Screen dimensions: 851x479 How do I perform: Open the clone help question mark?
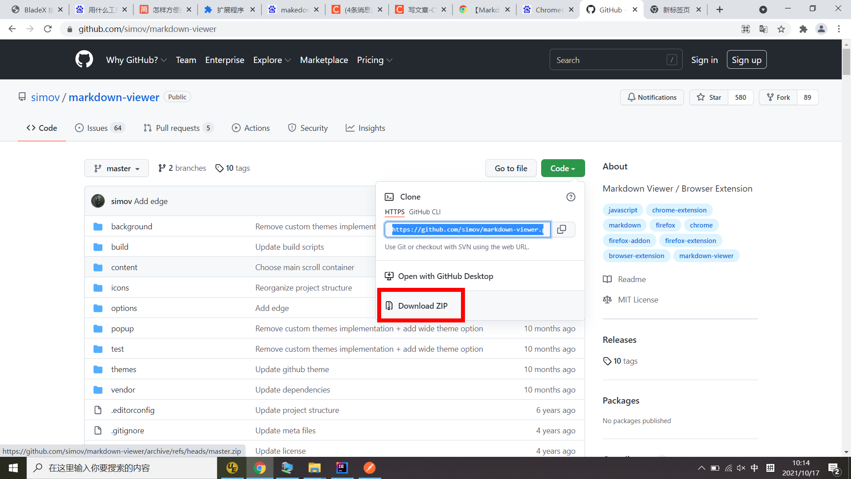[x=570, y=197]
